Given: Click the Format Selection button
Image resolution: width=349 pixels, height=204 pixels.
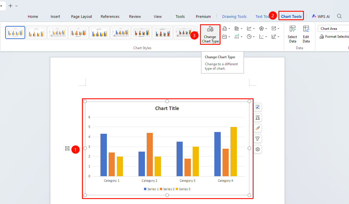Looking at the screenshot, I should click(334, 37).
